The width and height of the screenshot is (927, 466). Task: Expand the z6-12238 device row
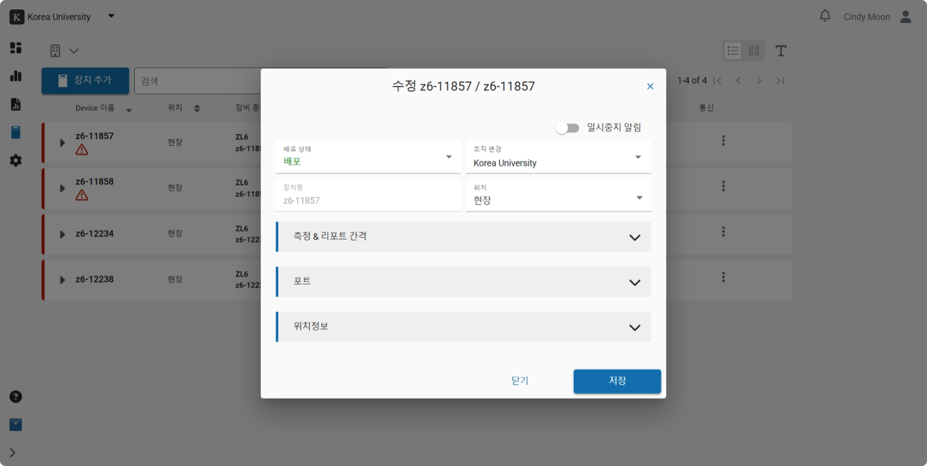[62, 280]
